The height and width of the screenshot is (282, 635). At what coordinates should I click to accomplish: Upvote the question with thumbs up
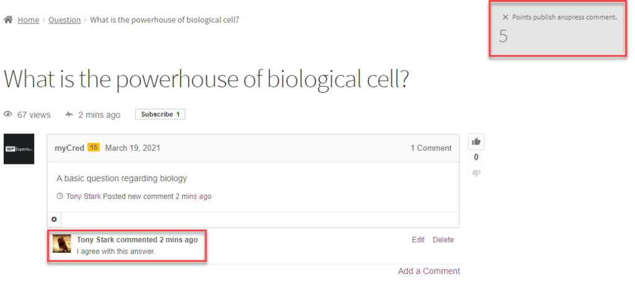476,142
